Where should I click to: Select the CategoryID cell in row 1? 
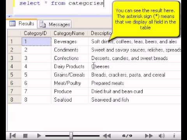coord(37,42)
